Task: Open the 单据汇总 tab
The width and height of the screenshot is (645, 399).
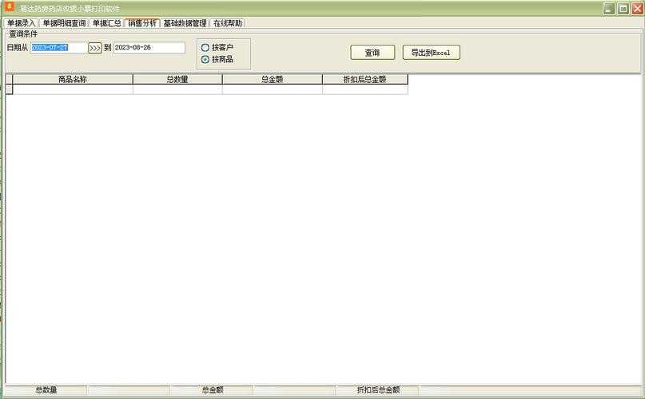Action: (106, 23)
